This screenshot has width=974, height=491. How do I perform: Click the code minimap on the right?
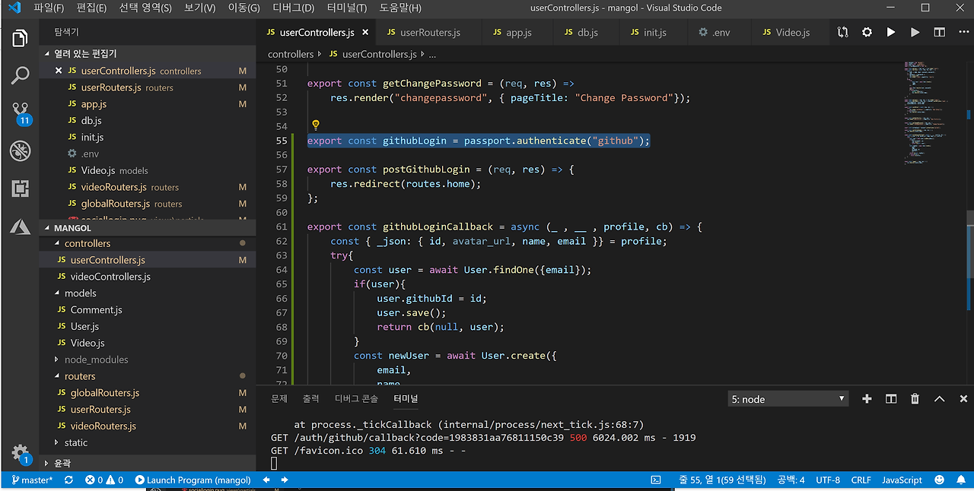pyautogui.click(x=932, y=114)
